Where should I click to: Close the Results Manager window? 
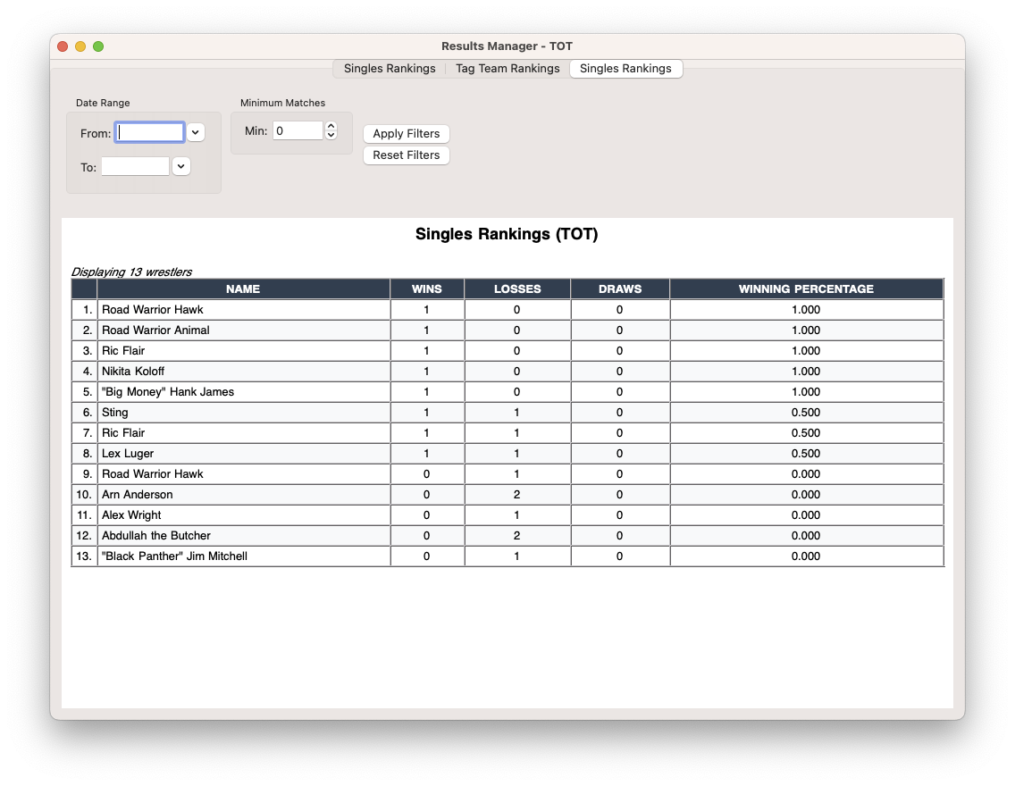tap(63, 46)
